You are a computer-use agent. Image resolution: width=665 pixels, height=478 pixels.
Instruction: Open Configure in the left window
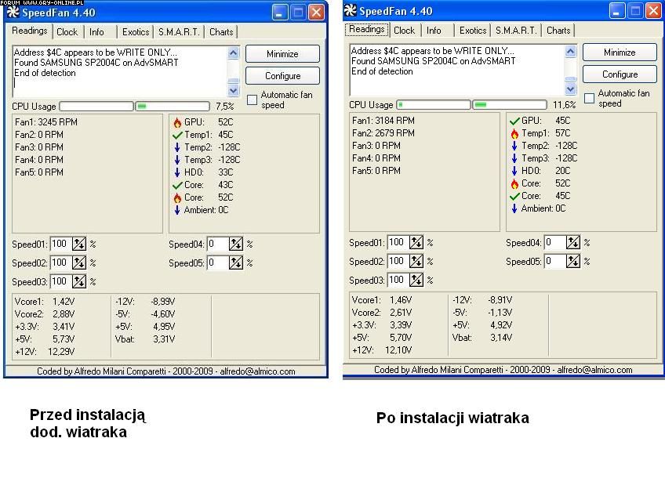(282, 76)
